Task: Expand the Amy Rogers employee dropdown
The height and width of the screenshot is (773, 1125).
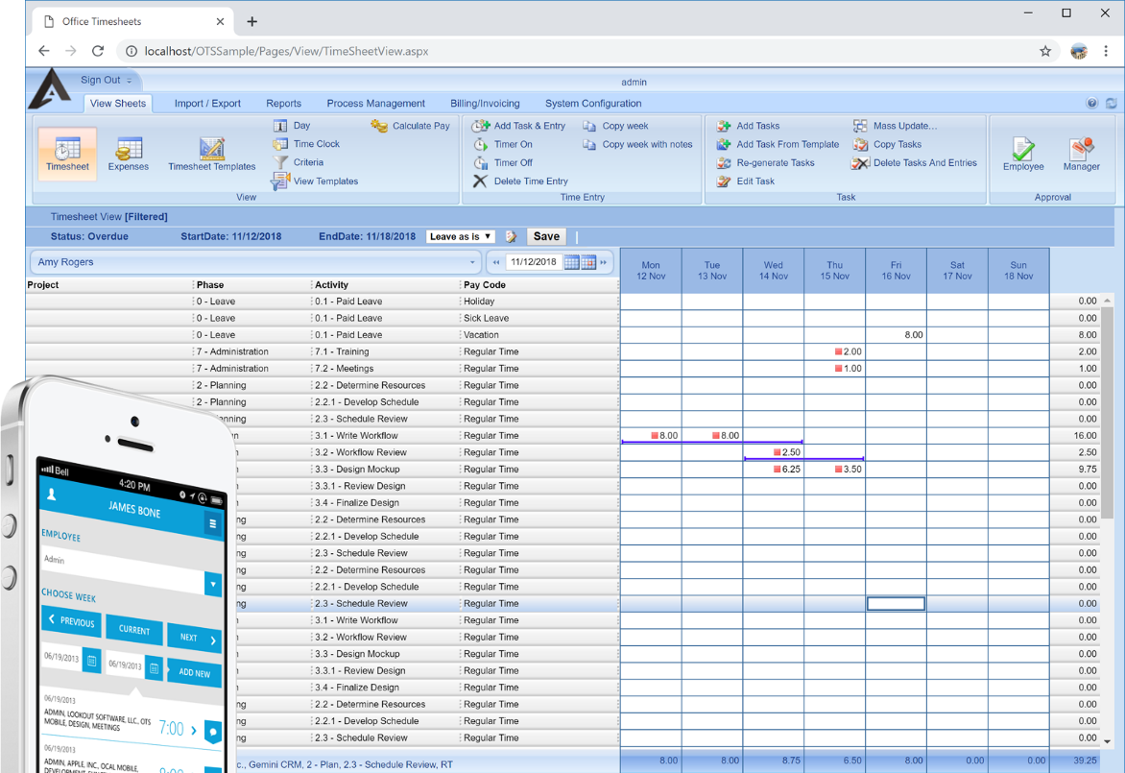Action: tap(471, 262)
